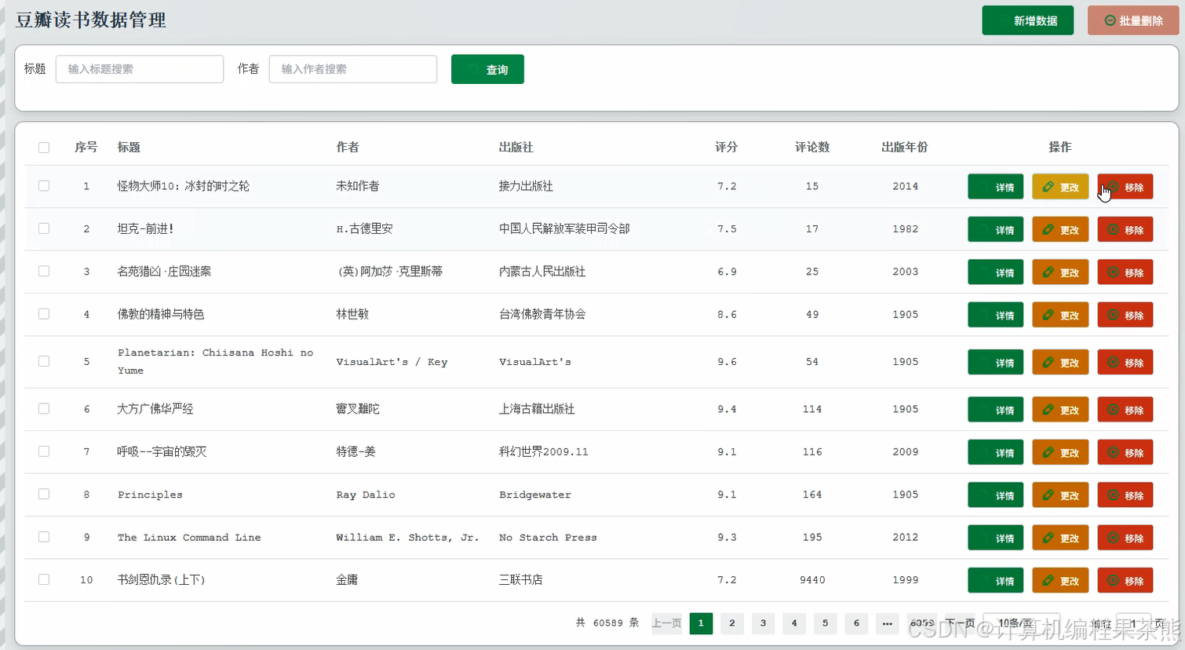Show 详情 for 大方广佛华严经

pyautogui.click(x=995, y=410)
